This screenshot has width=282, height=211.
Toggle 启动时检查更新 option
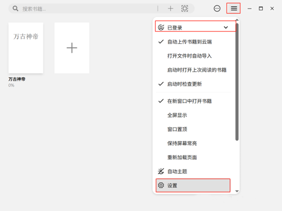click(193, 84)
